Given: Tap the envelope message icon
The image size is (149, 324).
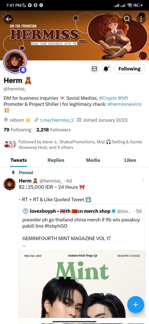Looking at the screenshot, I should (94, 69).
